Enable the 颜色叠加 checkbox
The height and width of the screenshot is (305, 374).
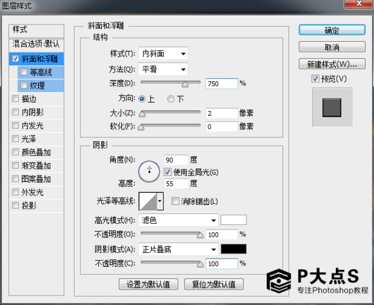[x=15, y=152]
